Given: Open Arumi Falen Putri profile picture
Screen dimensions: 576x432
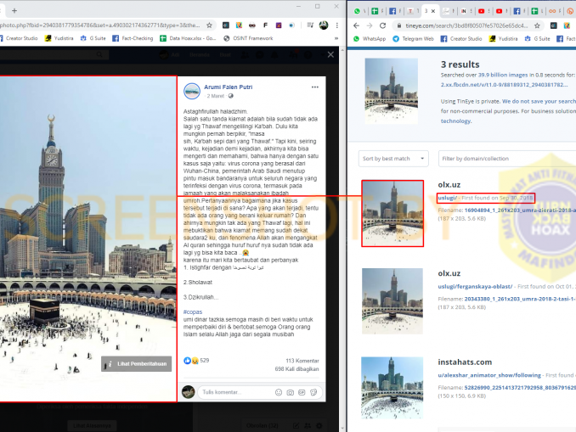Looking at the screenshot, I should pyautogui.click(x=192, y=92).
